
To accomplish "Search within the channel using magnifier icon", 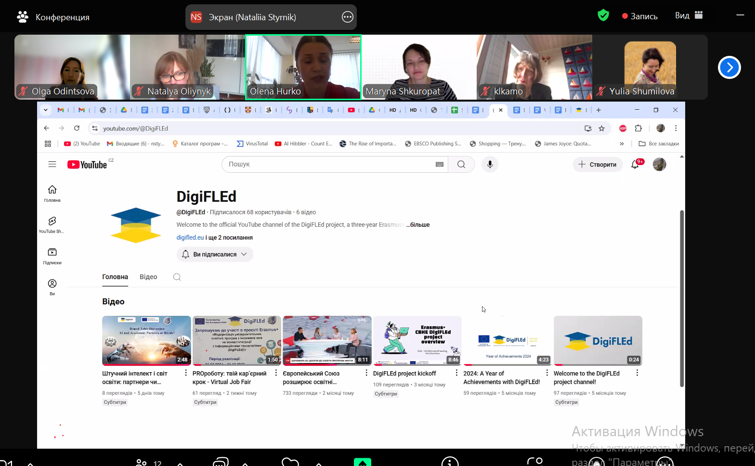I will pos(177,277).
